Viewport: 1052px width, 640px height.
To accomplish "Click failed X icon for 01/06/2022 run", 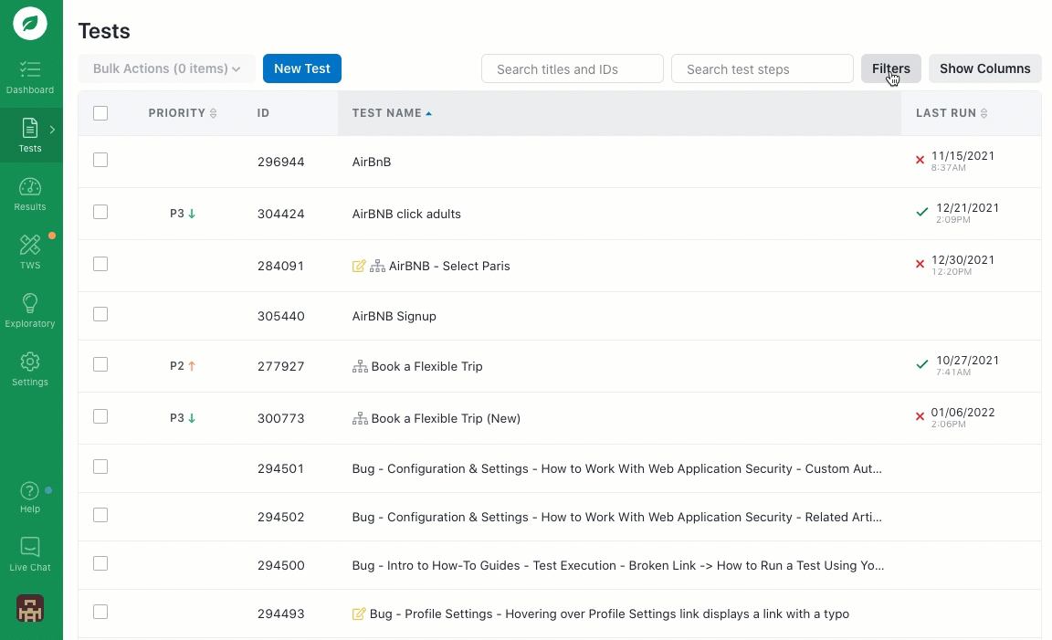I will click(920, 416).
